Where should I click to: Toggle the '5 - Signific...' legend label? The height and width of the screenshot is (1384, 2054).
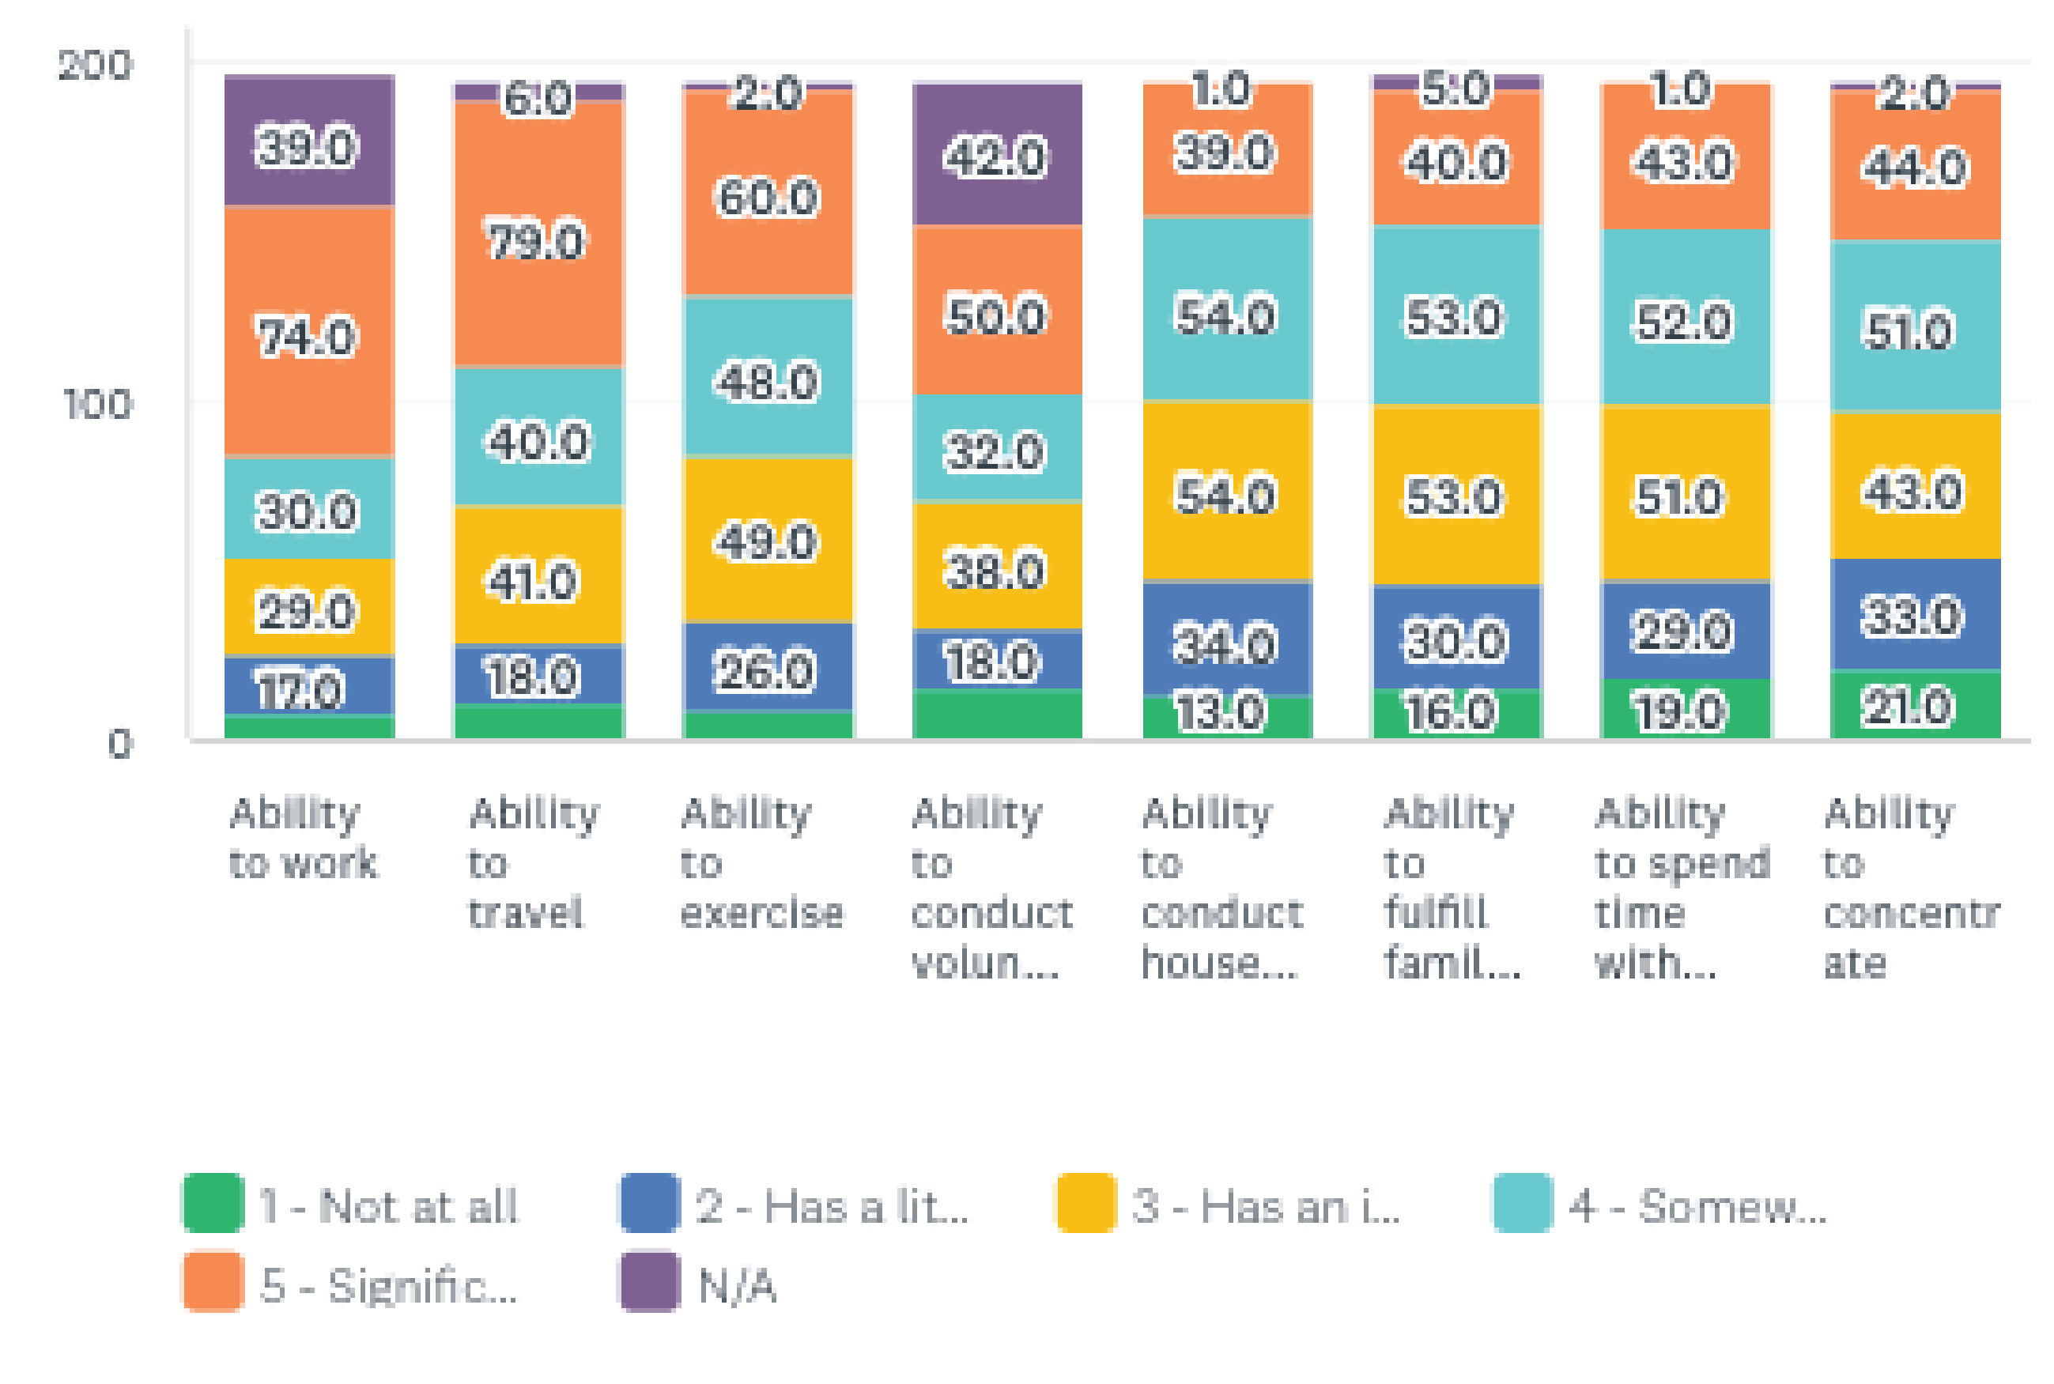[387, 1285]
